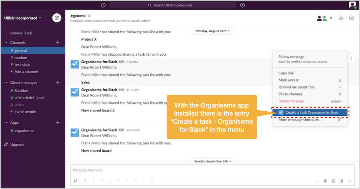The width and height of the screenshot is (360, 189).
Task: Insert a link in composer
Action: point(118,181)
